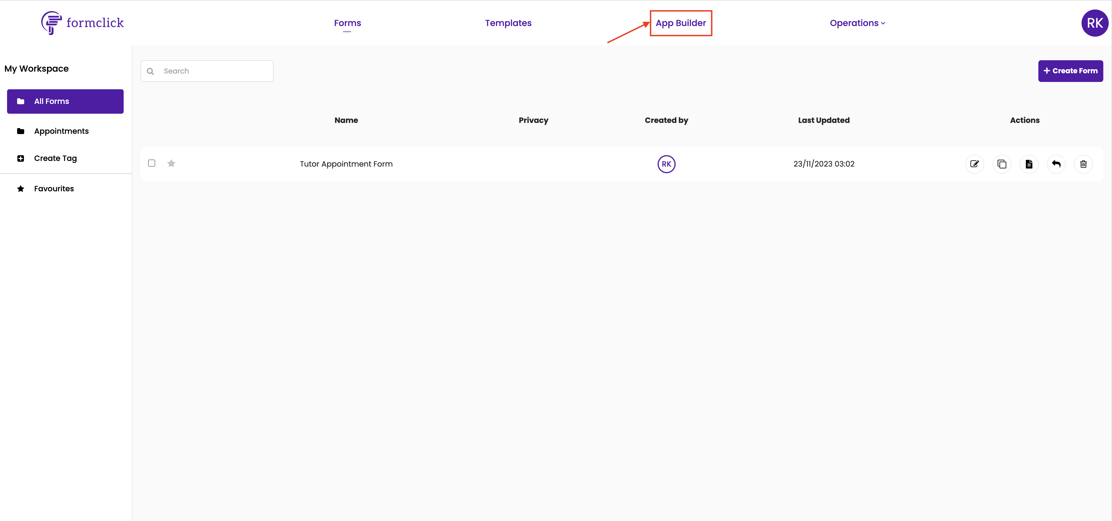Image resolution: width=1112 pixels, height=521 pixels.
Task: Click the Create Tag plus icon
Action: coord(20,158)
